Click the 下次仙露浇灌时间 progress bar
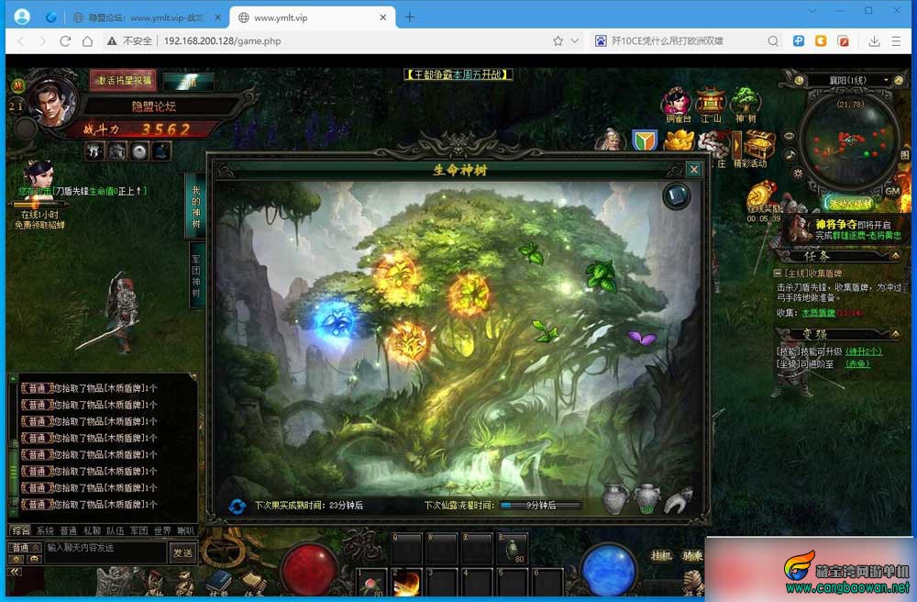The image size is (917, 602). tap(540, 506)
